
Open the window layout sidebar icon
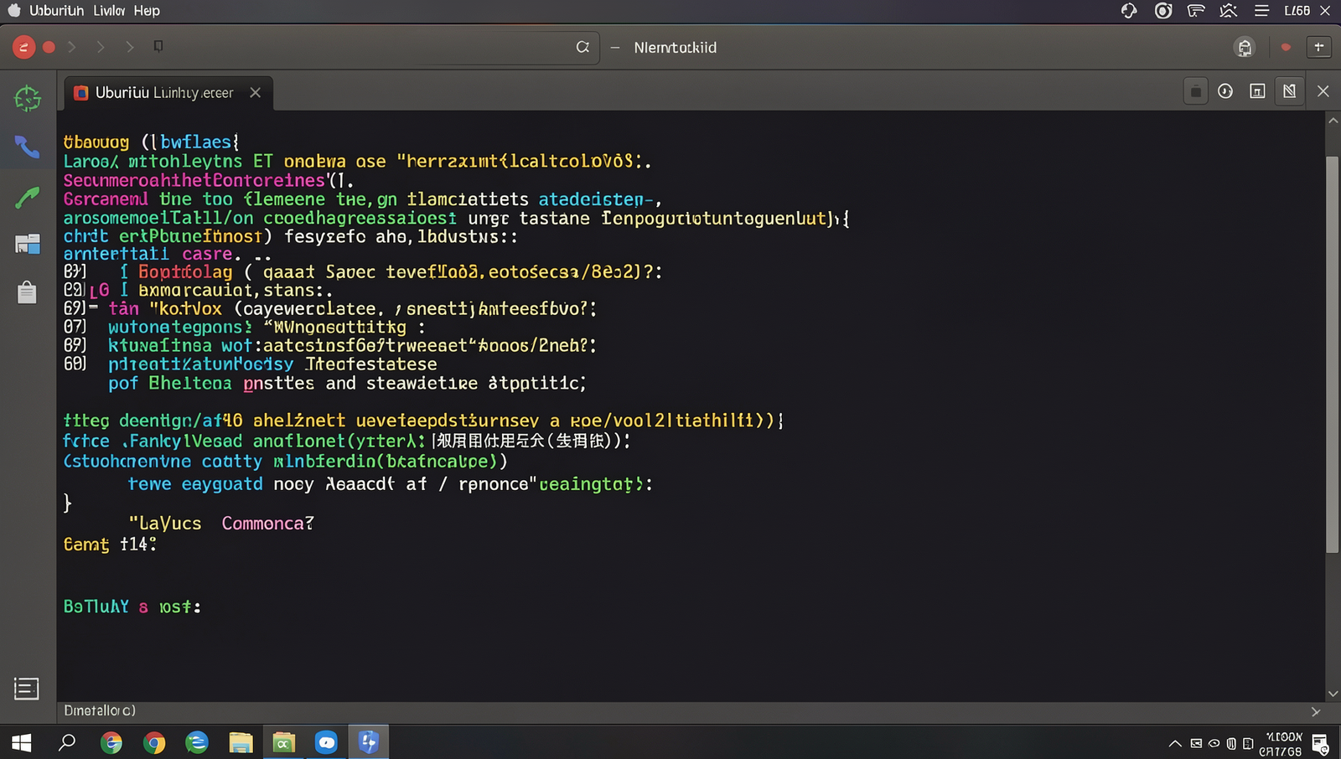[28, 244]
